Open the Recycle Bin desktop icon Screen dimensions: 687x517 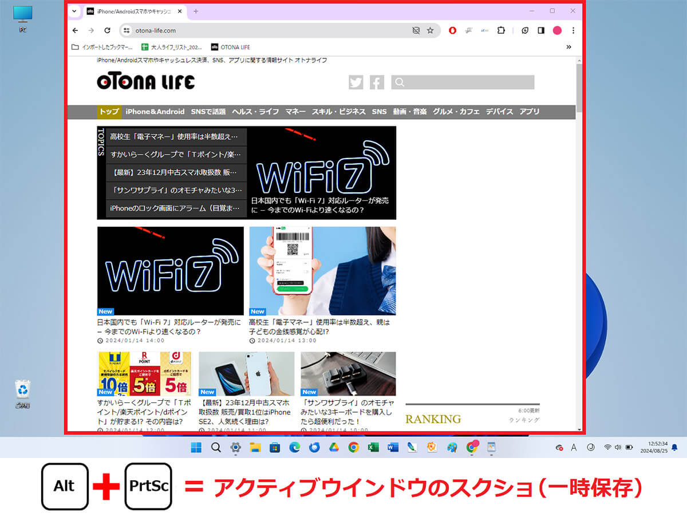tap(23, 394)
